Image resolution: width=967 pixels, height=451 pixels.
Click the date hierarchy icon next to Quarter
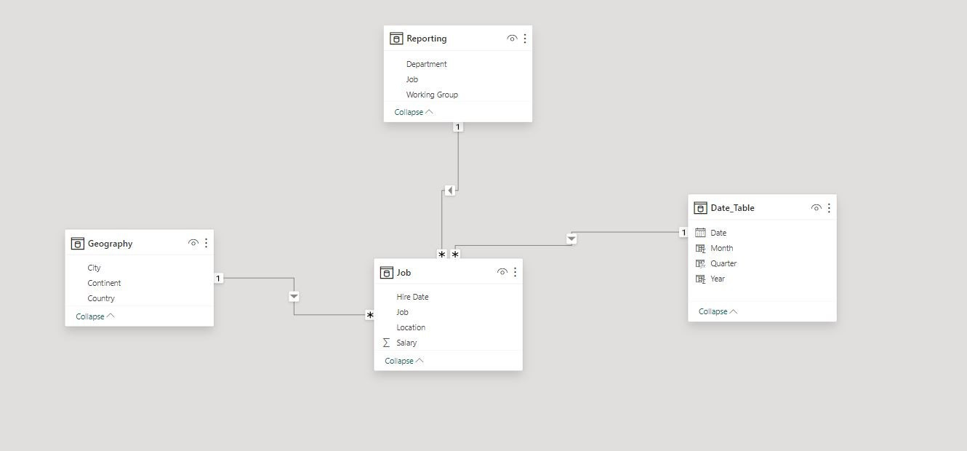[700, 263]
